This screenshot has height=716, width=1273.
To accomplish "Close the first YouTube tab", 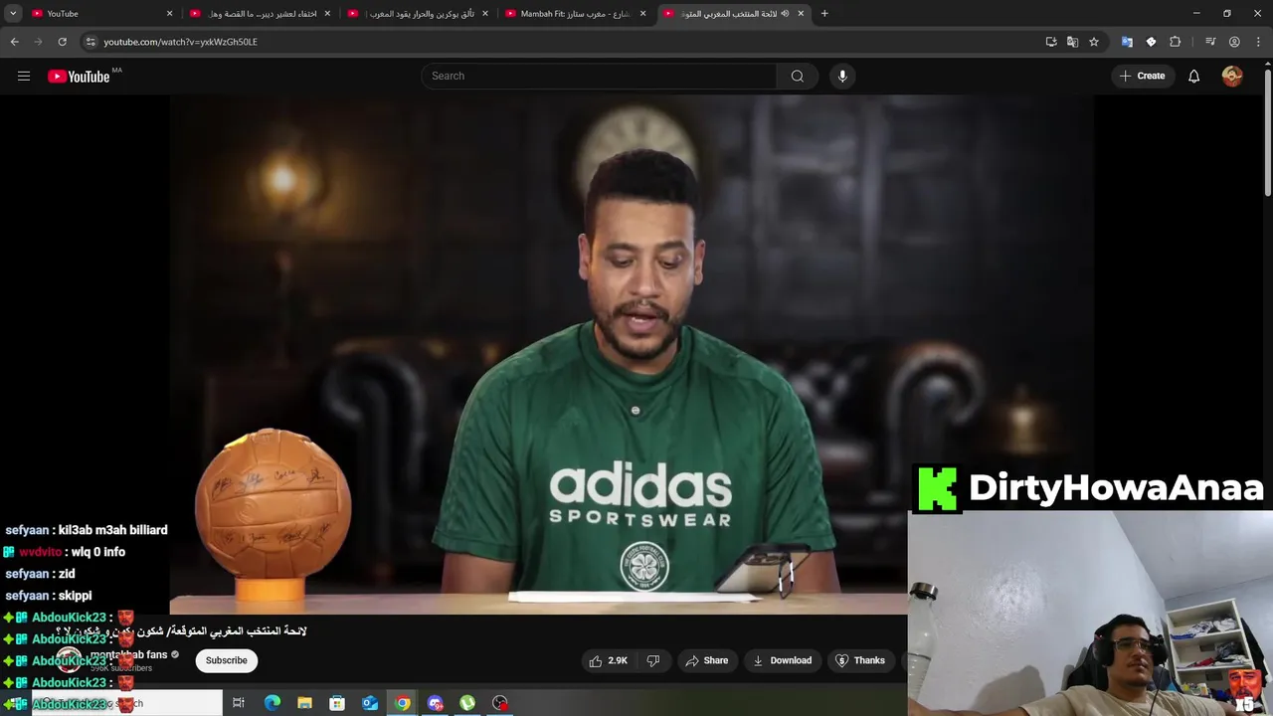I will (169, 14).
